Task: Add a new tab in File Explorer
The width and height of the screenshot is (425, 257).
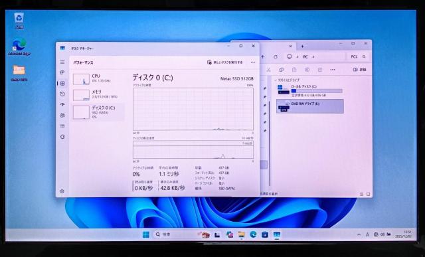Action: (x=303, y=46)
